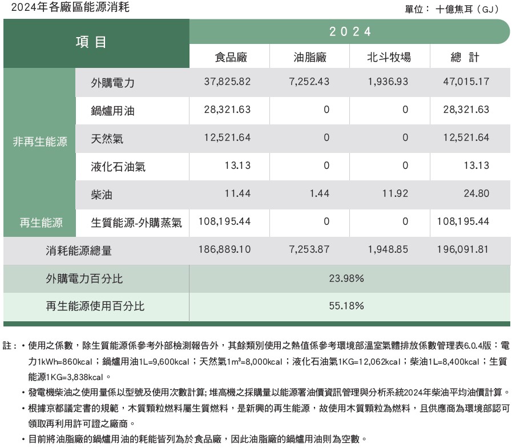The image size is (516, 448).
Task: Select the 外購電力 row label
Action: [x=112, y=83]
